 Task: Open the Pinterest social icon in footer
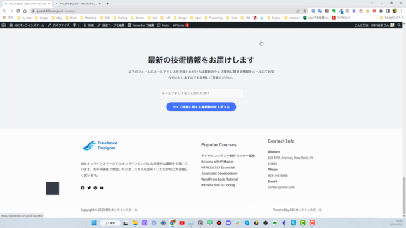pos(95,188)
